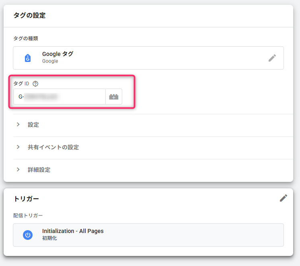Click the blue Google tag icon
Image resolution: width=300 pixels, height=266 pixels.
click(x=28, y=58)
